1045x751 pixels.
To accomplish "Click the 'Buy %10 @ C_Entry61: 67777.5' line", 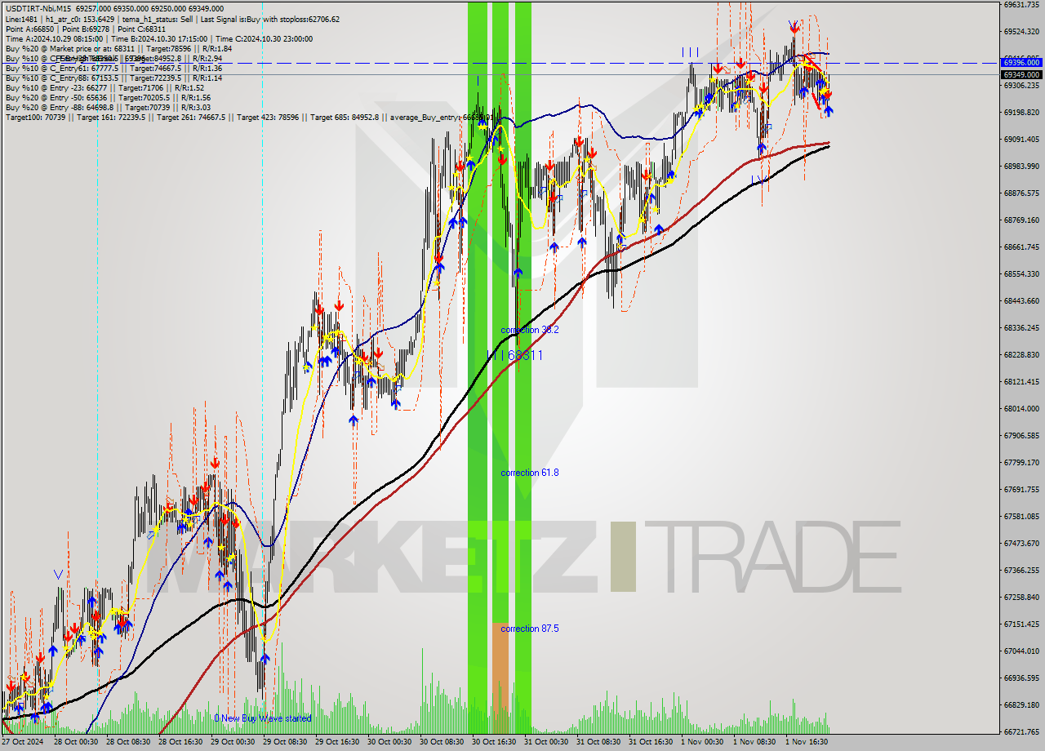I will click(113, 69).
